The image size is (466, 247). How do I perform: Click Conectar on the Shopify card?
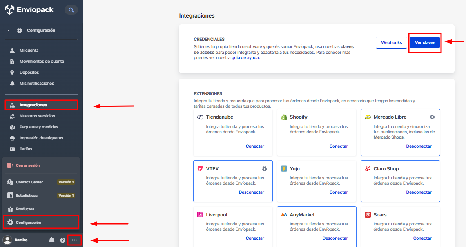point(339,146)
